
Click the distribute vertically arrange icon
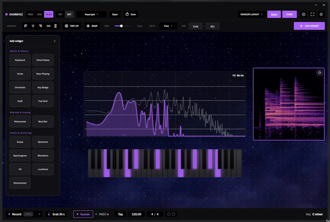click(56, 26)
